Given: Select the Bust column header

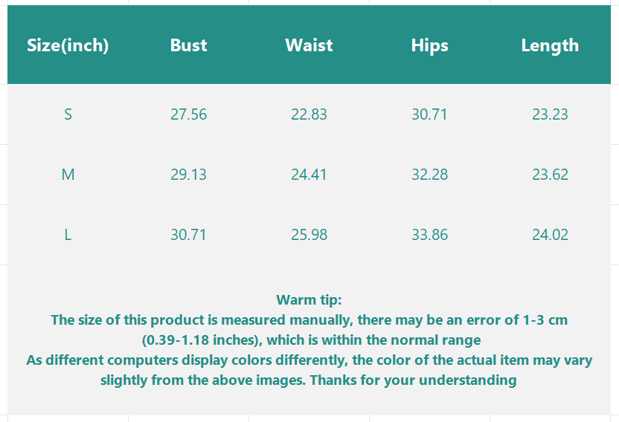Looking at the screenshot, I should pyautogui.click(x=188, y=45).
